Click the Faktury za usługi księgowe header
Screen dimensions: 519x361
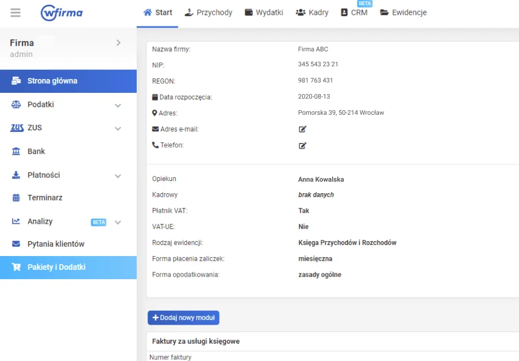pyautogui.click(x=196, y=341)
